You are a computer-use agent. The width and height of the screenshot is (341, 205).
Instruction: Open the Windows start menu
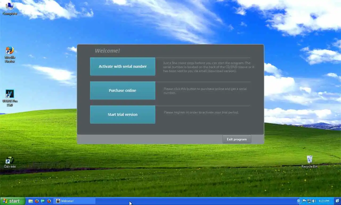pyautogui.click(x=13, y=201)
